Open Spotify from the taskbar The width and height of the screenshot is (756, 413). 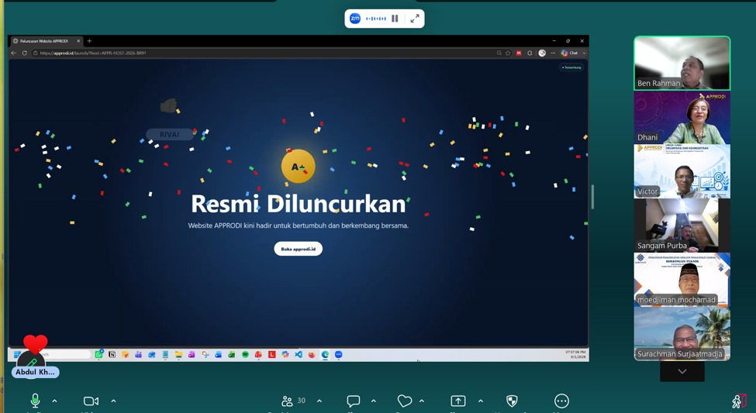(245, 355)
